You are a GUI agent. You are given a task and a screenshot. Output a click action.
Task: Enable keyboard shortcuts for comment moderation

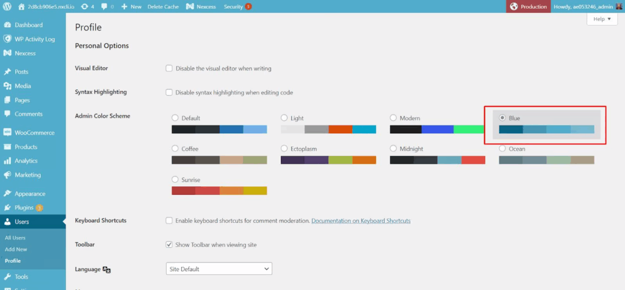pos(169,221)
